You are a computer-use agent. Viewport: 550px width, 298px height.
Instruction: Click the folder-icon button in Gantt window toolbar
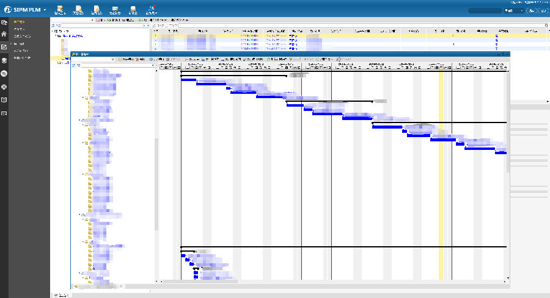[125, 60]
